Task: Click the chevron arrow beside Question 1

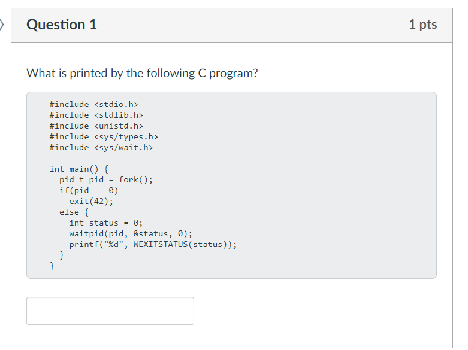Action: click(2, 25)
